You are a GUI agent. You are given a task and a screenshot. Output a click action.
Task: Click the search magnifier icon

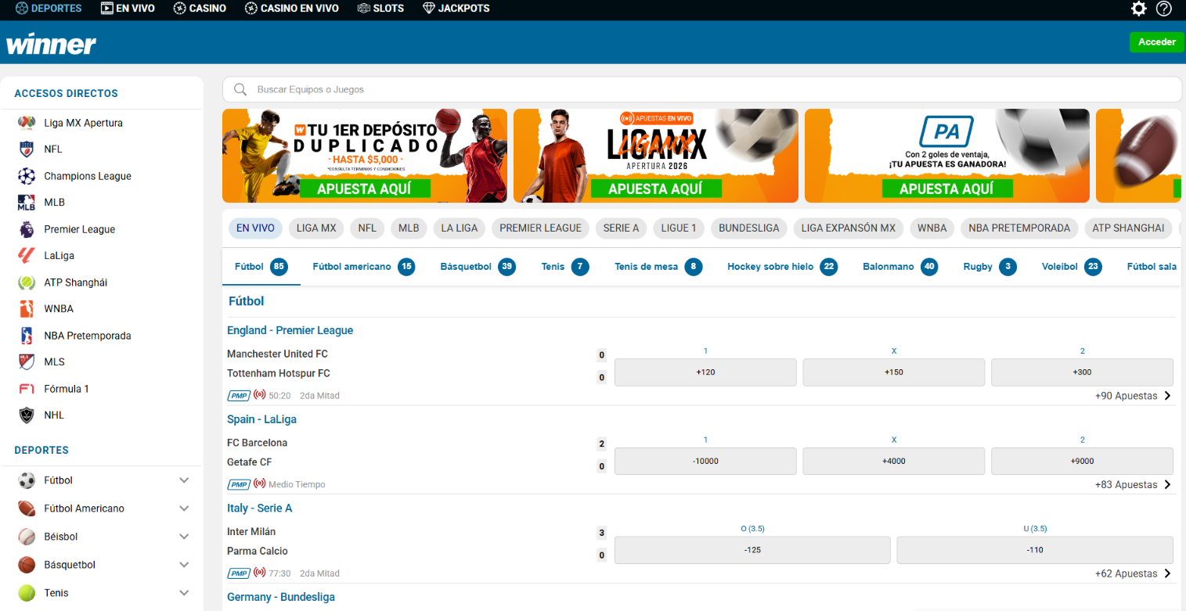[x=240, y=89]
